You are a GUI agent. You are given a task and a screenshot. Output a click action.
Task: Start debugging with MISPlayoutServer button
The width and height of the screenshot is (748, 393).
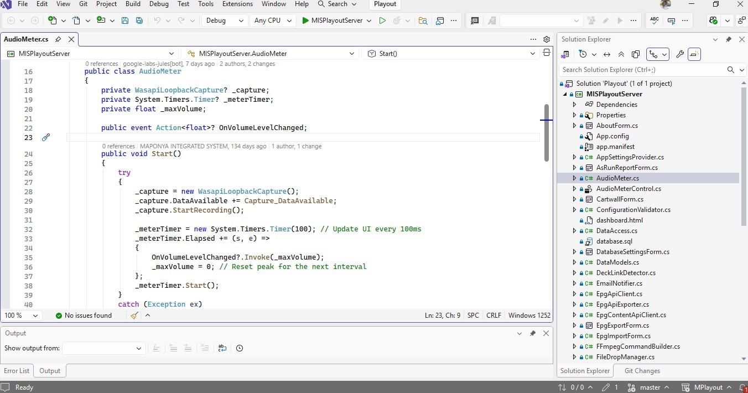[x=332, y=20]
